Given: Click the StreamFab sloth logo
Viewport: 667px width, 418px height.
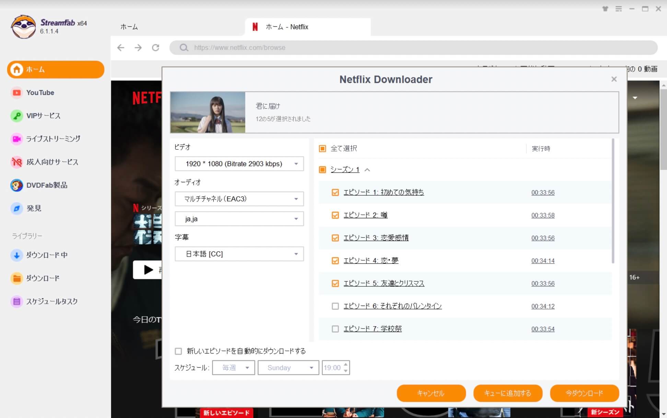Looking at the screenshot, I should 23,27.
